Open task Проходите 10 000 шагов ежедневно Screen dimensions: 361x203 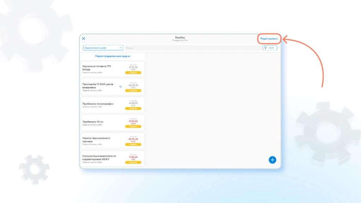112,87
